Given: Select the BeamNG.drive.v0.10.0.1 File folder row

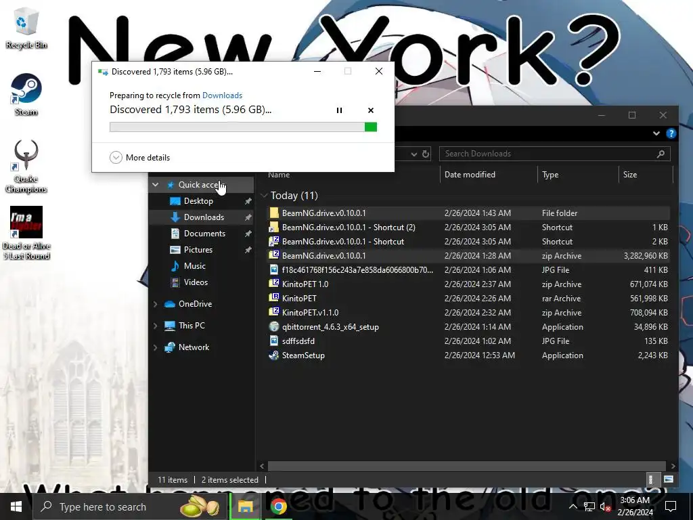Looking at the screenshot, I should 468,213.
